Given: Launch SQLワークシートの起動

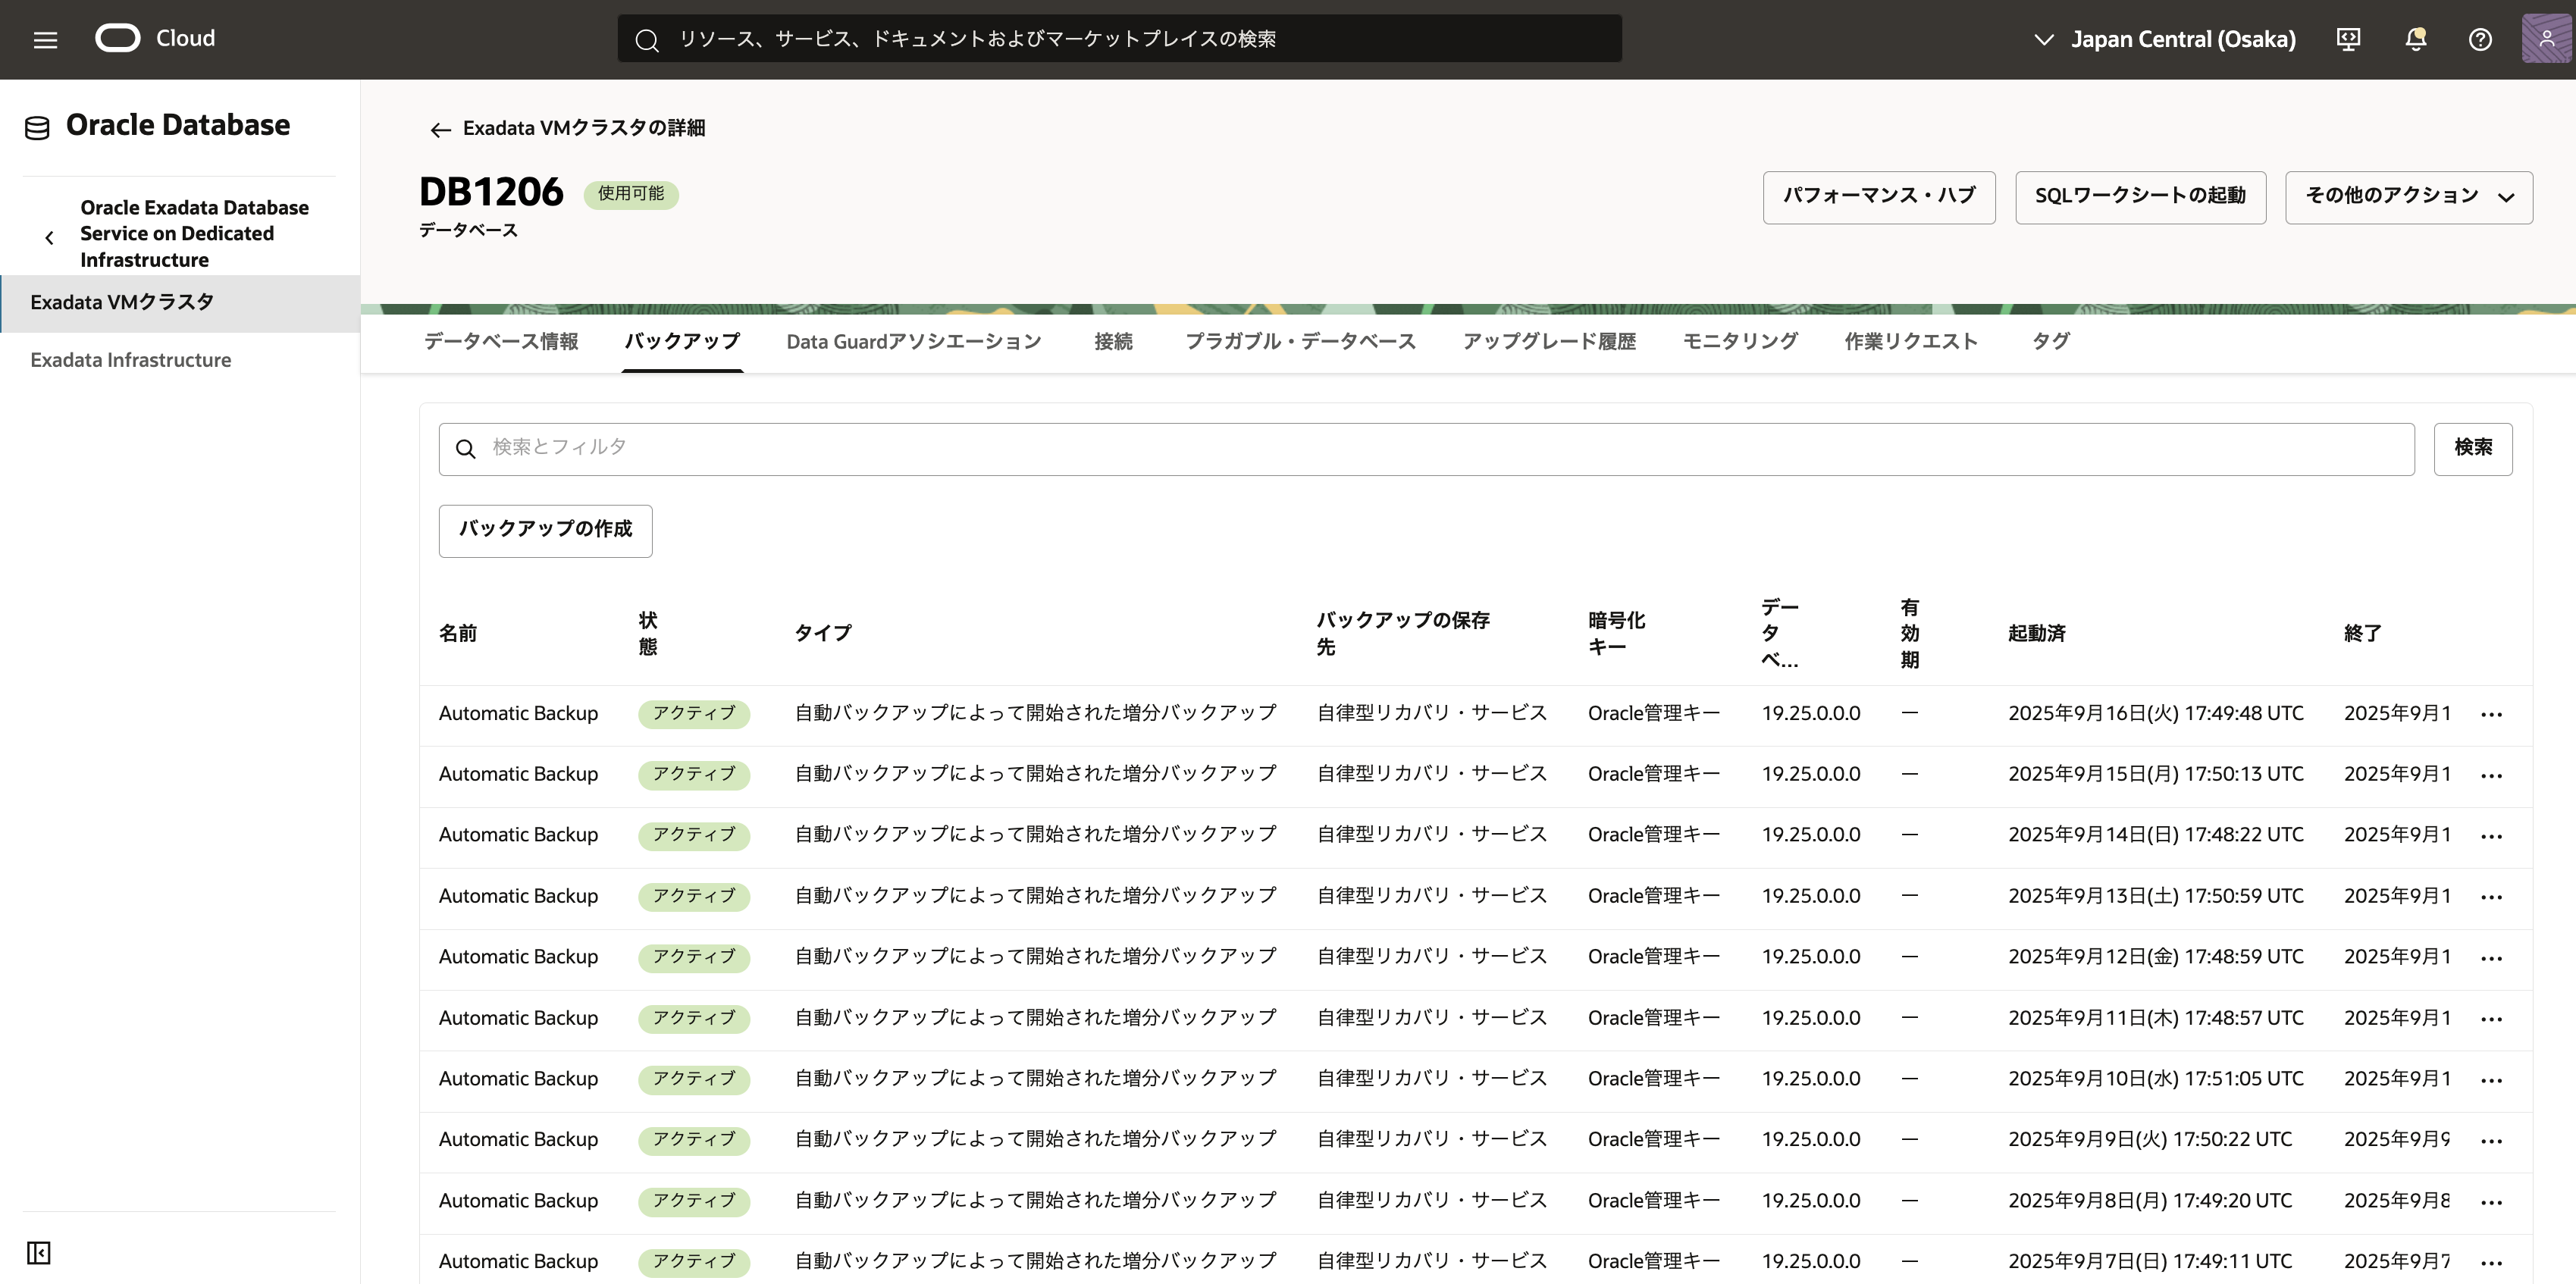Looking at the screenshot, I should click(2139, 197).
